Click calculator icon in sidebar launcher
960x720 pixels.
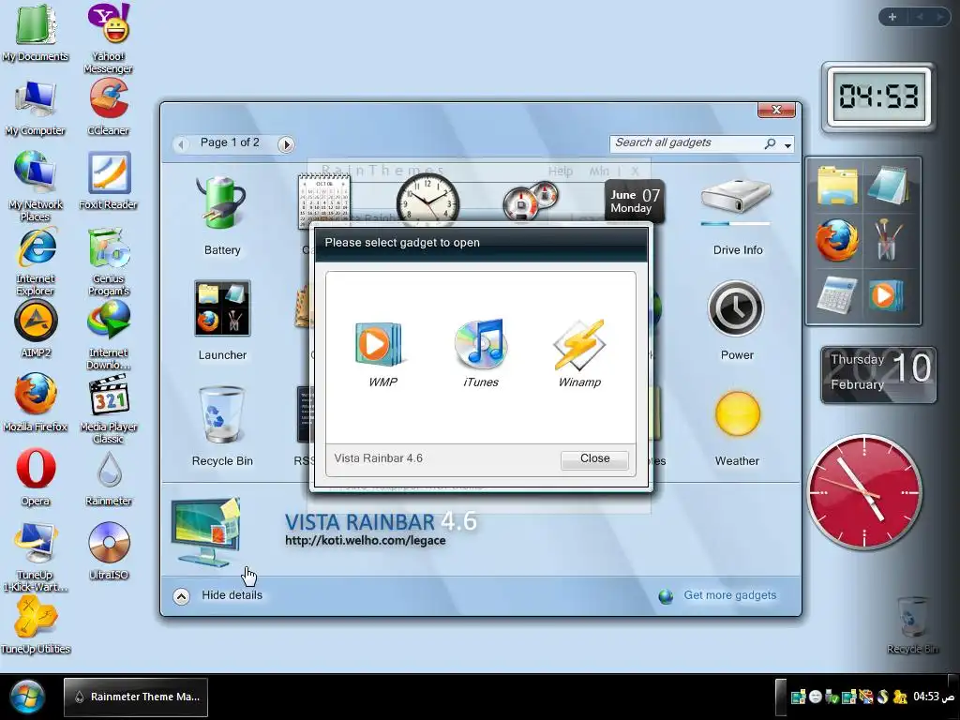(x=836, y=295)
